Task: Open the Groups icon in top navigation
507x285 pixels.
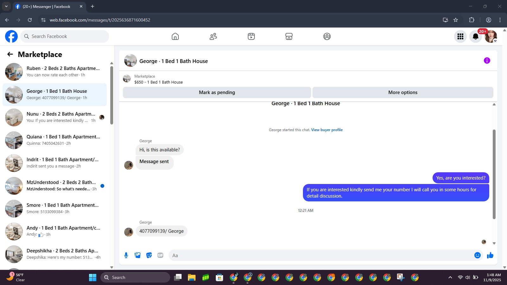Action: tap(327, 36)
